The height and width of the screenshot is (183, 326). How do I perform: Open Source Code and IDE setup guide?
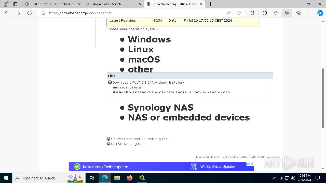pyautogui.click(x=139, y=139)
